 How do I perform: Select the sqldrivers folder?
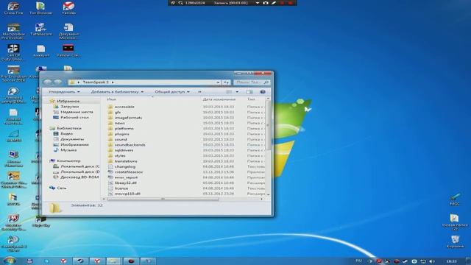(x=124, y=150)
